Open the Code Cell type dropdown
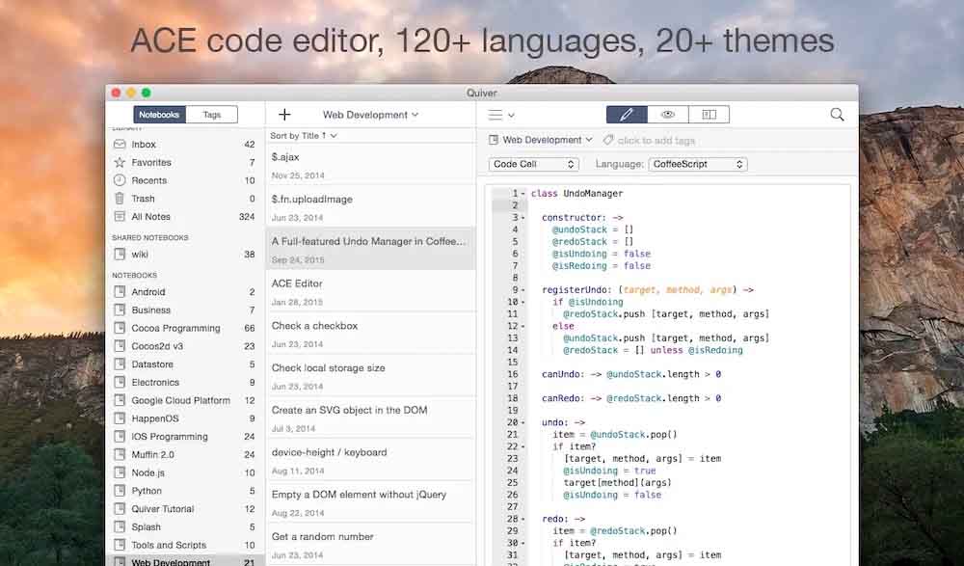Image resolution: width=964 pixels, height=566 pixels. [x=534, y=164]
